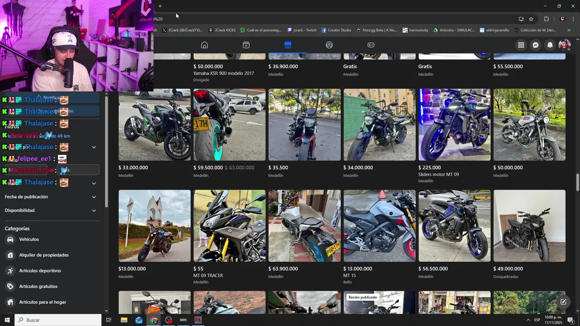580x326 pixels.
Task: Open the notifications bell icon
Action: (550, 45)
